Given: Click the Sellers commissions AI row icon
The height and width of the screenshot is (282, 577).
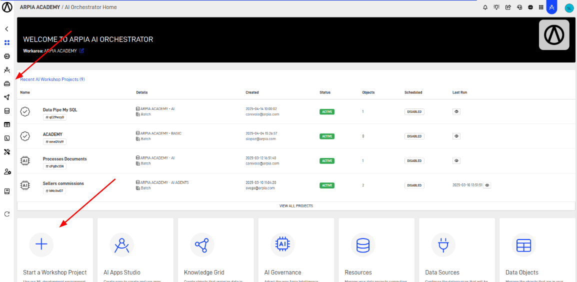Looking at the screenshot, I should pyautogui.click(x=25, y=185).
